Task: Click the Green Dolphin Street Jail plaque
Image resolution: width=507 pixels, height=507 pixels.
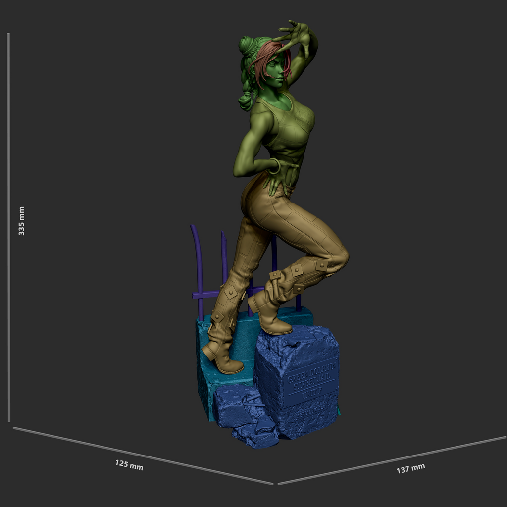Action: (x=311, y=382)
